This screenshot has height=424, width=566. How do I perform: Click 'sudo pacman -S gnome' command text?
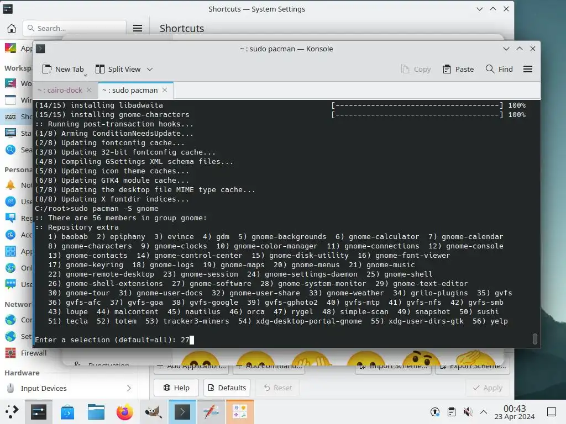tap(114, 209)
